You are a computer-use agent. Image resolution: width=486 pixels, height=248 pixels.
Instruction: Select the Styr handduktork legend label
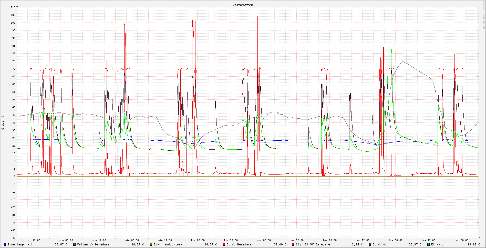click(168, 244)
